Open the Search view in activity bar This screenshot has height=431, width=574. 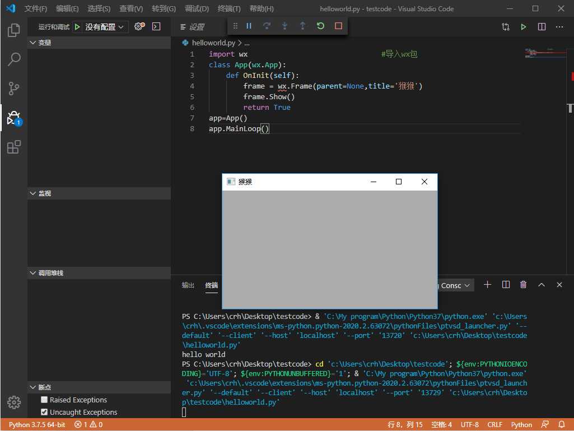pyautogui.click(x=13, y=59)
